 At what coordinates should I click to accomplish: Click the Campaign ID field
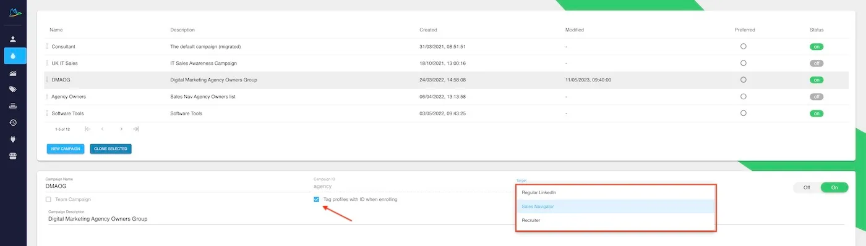[x=411, y=186]
